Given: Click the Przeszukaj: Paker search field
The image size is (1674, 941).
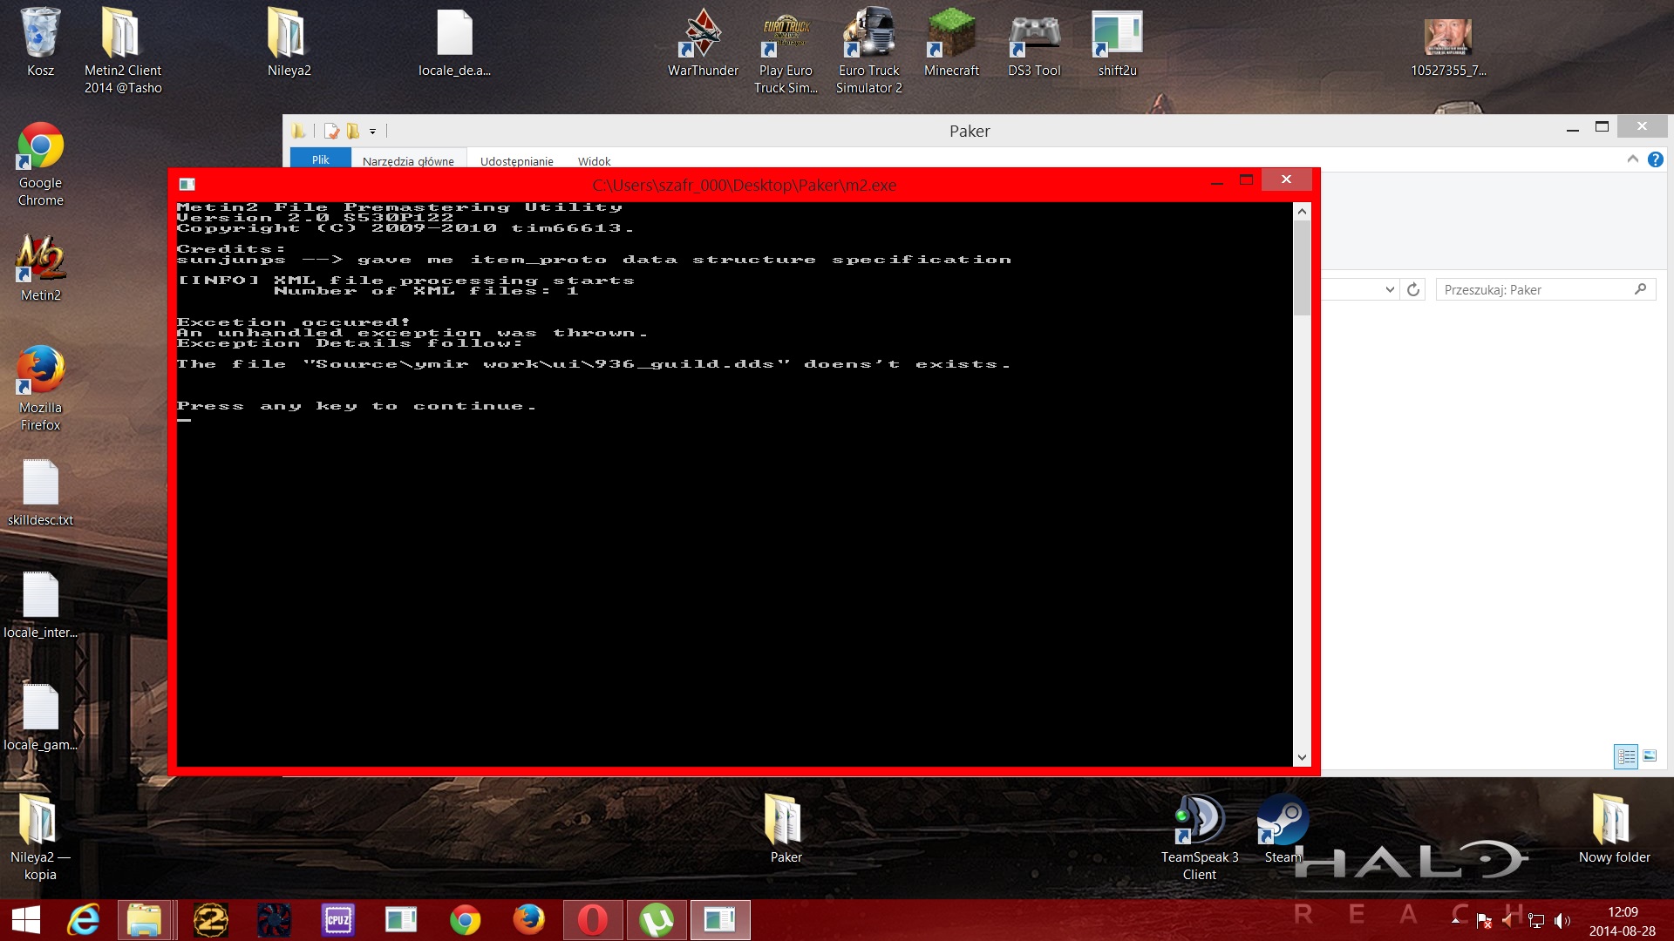Looking at the screenshot, I should [x=1545, y=289].
